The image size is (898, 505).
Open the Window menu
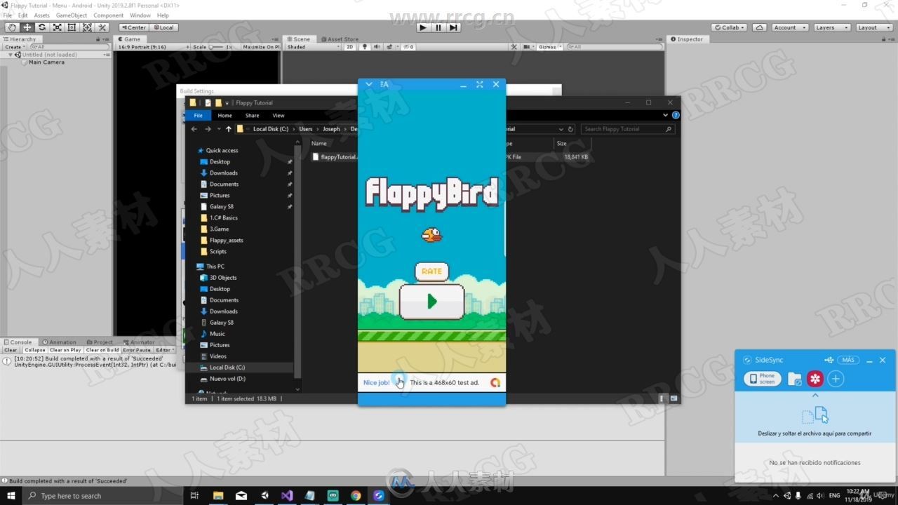pyautogui.click(x=140, y=15)
